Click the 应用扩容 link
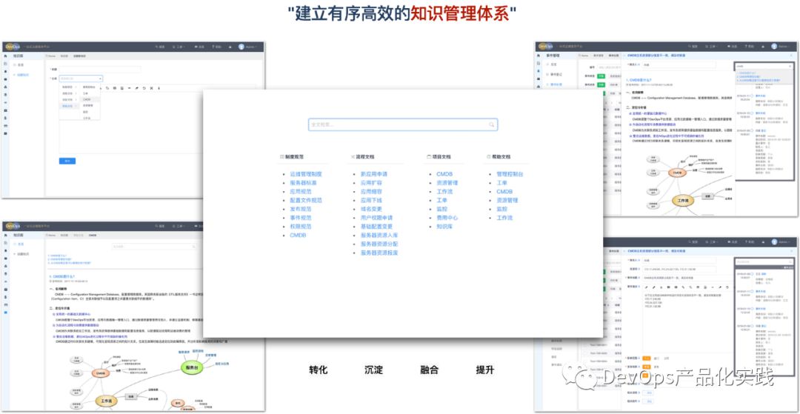Image resolution: width=800 pixels, height=414 pixels. (371, 183)
